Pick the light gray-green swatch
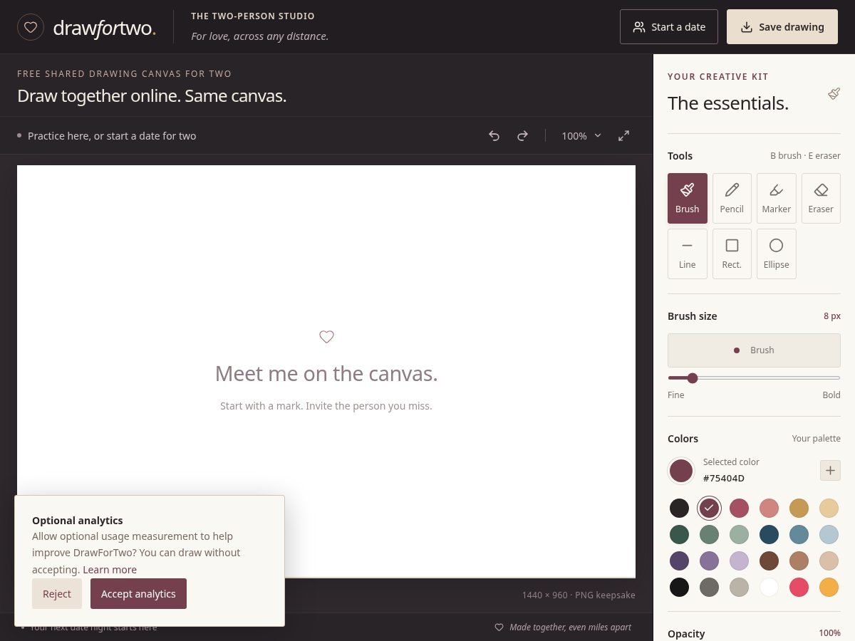Screen dimensions: 855x641 [x=739, y=534]
